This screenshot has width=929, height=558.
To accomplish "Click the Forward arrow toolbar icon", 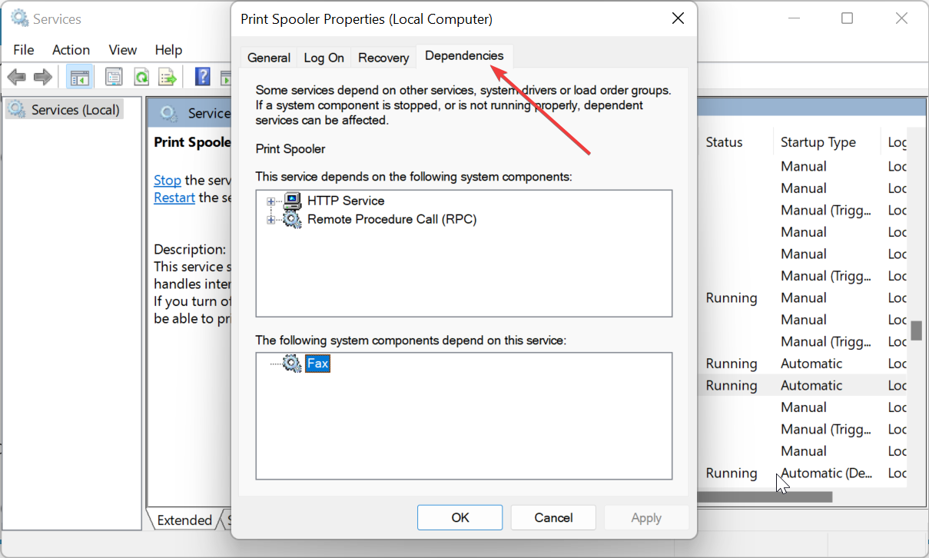I will click(x=43, y=77).
